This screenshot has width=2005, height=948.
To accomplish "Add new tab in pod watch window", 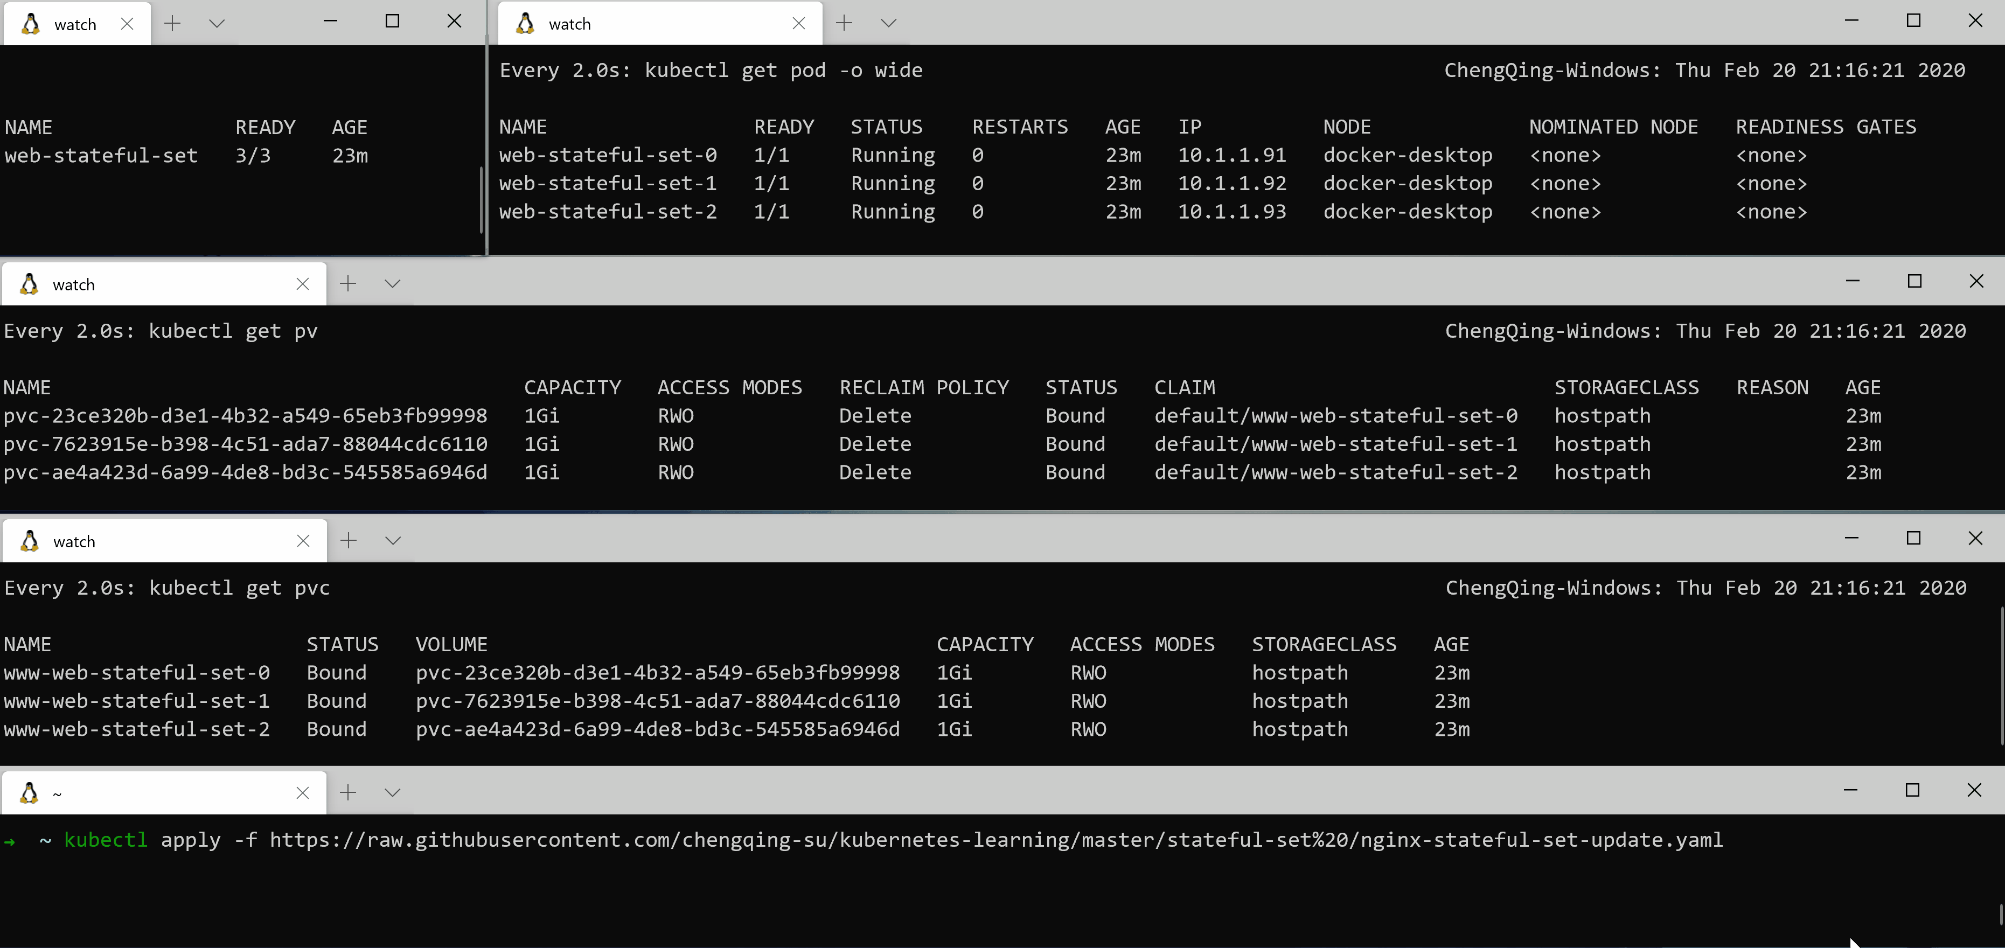I will coord(844,23).
